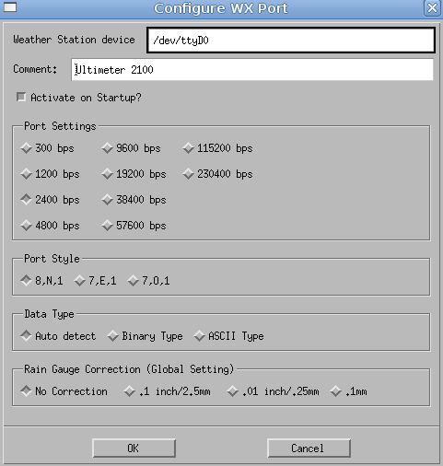Select ASCII Type data option
443x466 pixels.
pyautogui.click(x=199, y=336)
